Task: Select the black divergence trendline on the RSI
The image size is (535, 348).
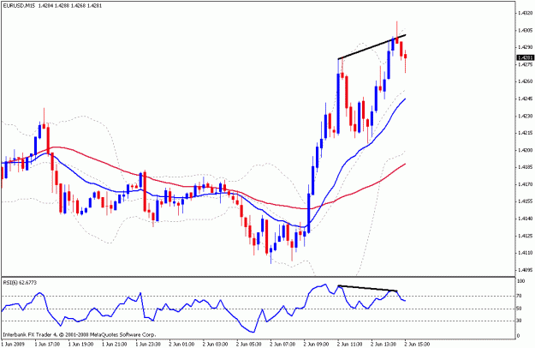Action: (x=368, y=288)
